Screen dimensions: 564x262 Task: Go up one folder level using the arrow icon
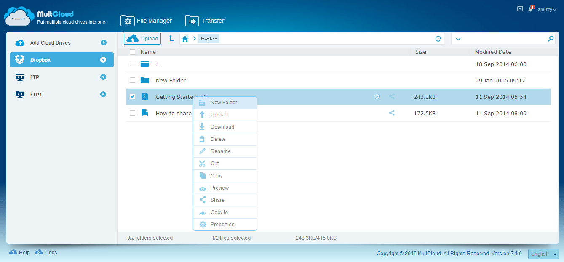(x=171, y=38)
